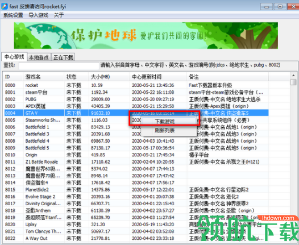Select the Divinity Original... row

136,204
